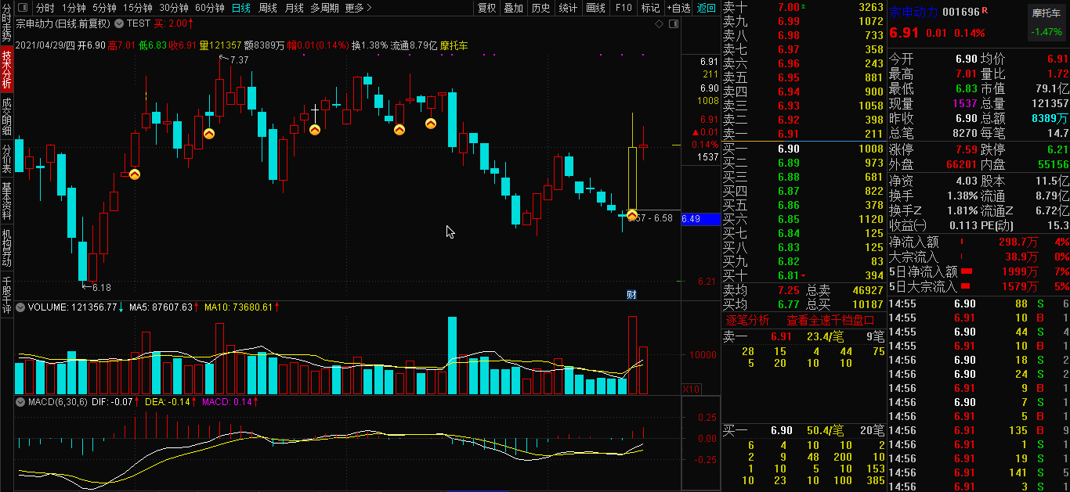Click the 5日大宗流入 1579万 row
Screen dimensions: 1070x492
coord(979,286)
